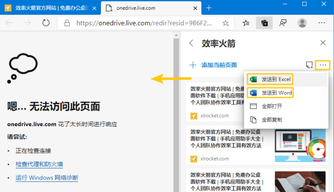This screenshot has height=192, width=334.
Task: Open 运行 Windows 网络诊断 link
Action: pos(47,178)
